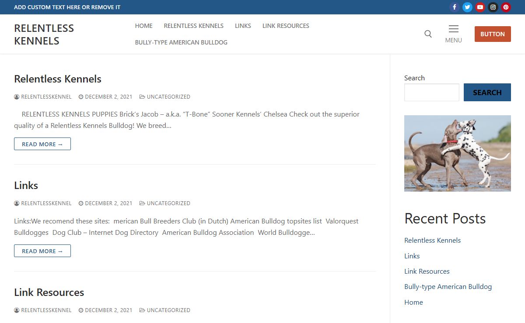
Task: Open Uncategorized category under Links post
Action: 168,203
